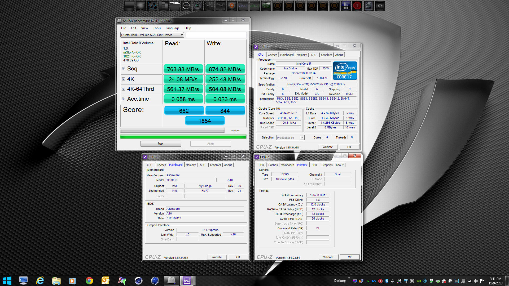This screenshot has height=286, width=509.
Task: Click the Alienware alien head tray icon
Action: point(431,281)
